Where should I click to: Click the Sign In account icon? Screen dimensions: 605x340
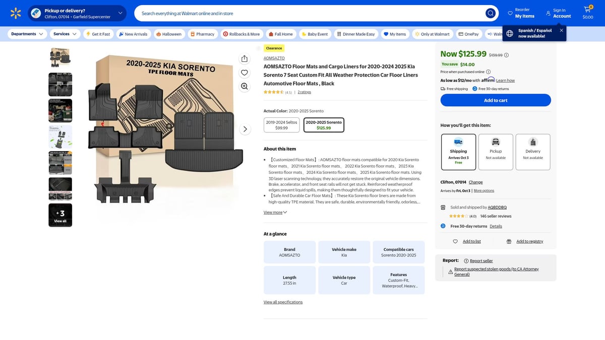pyautogui.click(x=548, y=13)
